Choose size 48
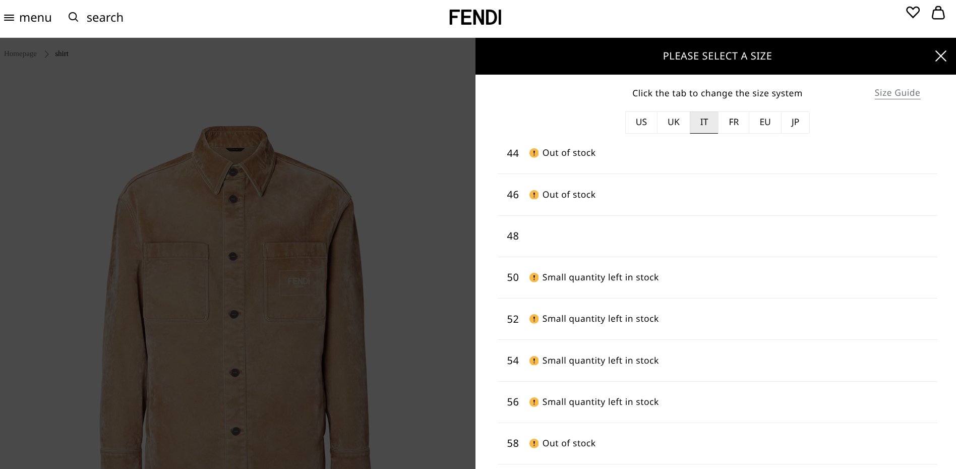This screenshot has height=469, width=956. click(513, 236)
